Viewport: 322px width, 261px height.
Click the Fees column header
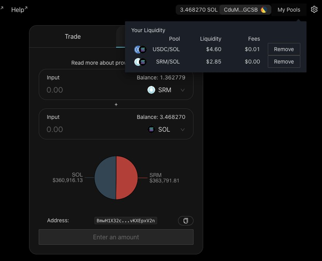(254, 39)
